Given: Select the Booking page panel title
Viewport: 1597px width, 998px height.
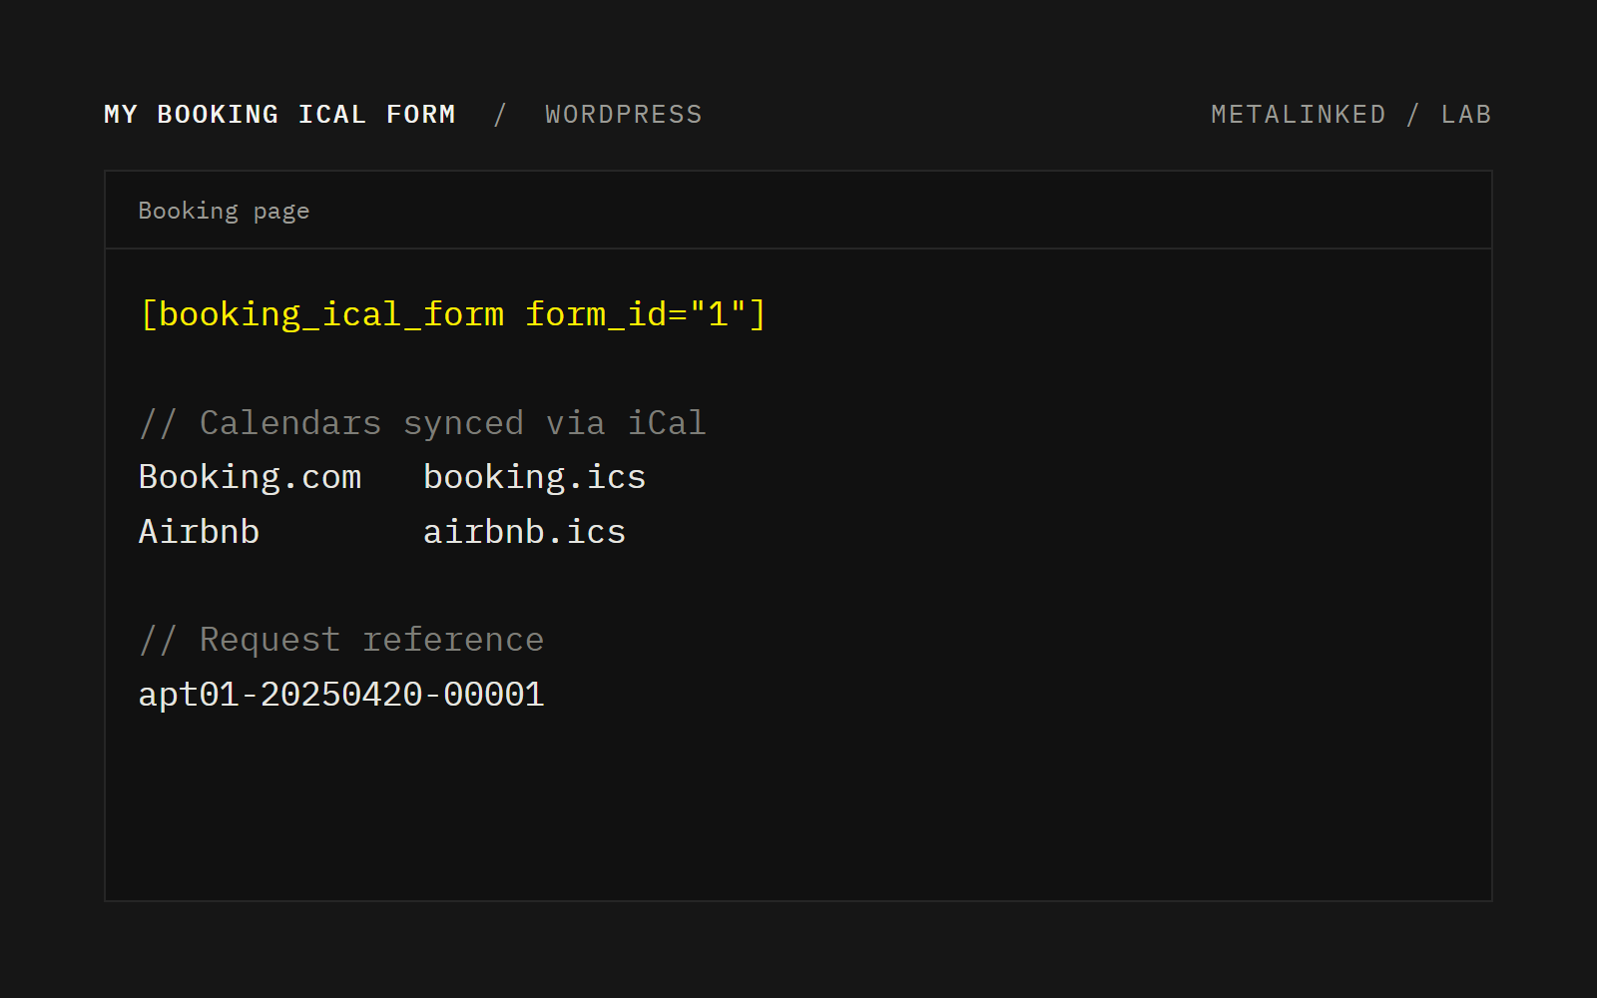Looking at the screenshot, I should click(x=224, y=212).
